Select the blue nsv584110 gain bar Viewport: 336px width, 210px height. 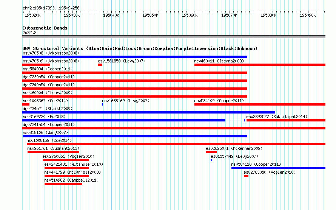278,168
